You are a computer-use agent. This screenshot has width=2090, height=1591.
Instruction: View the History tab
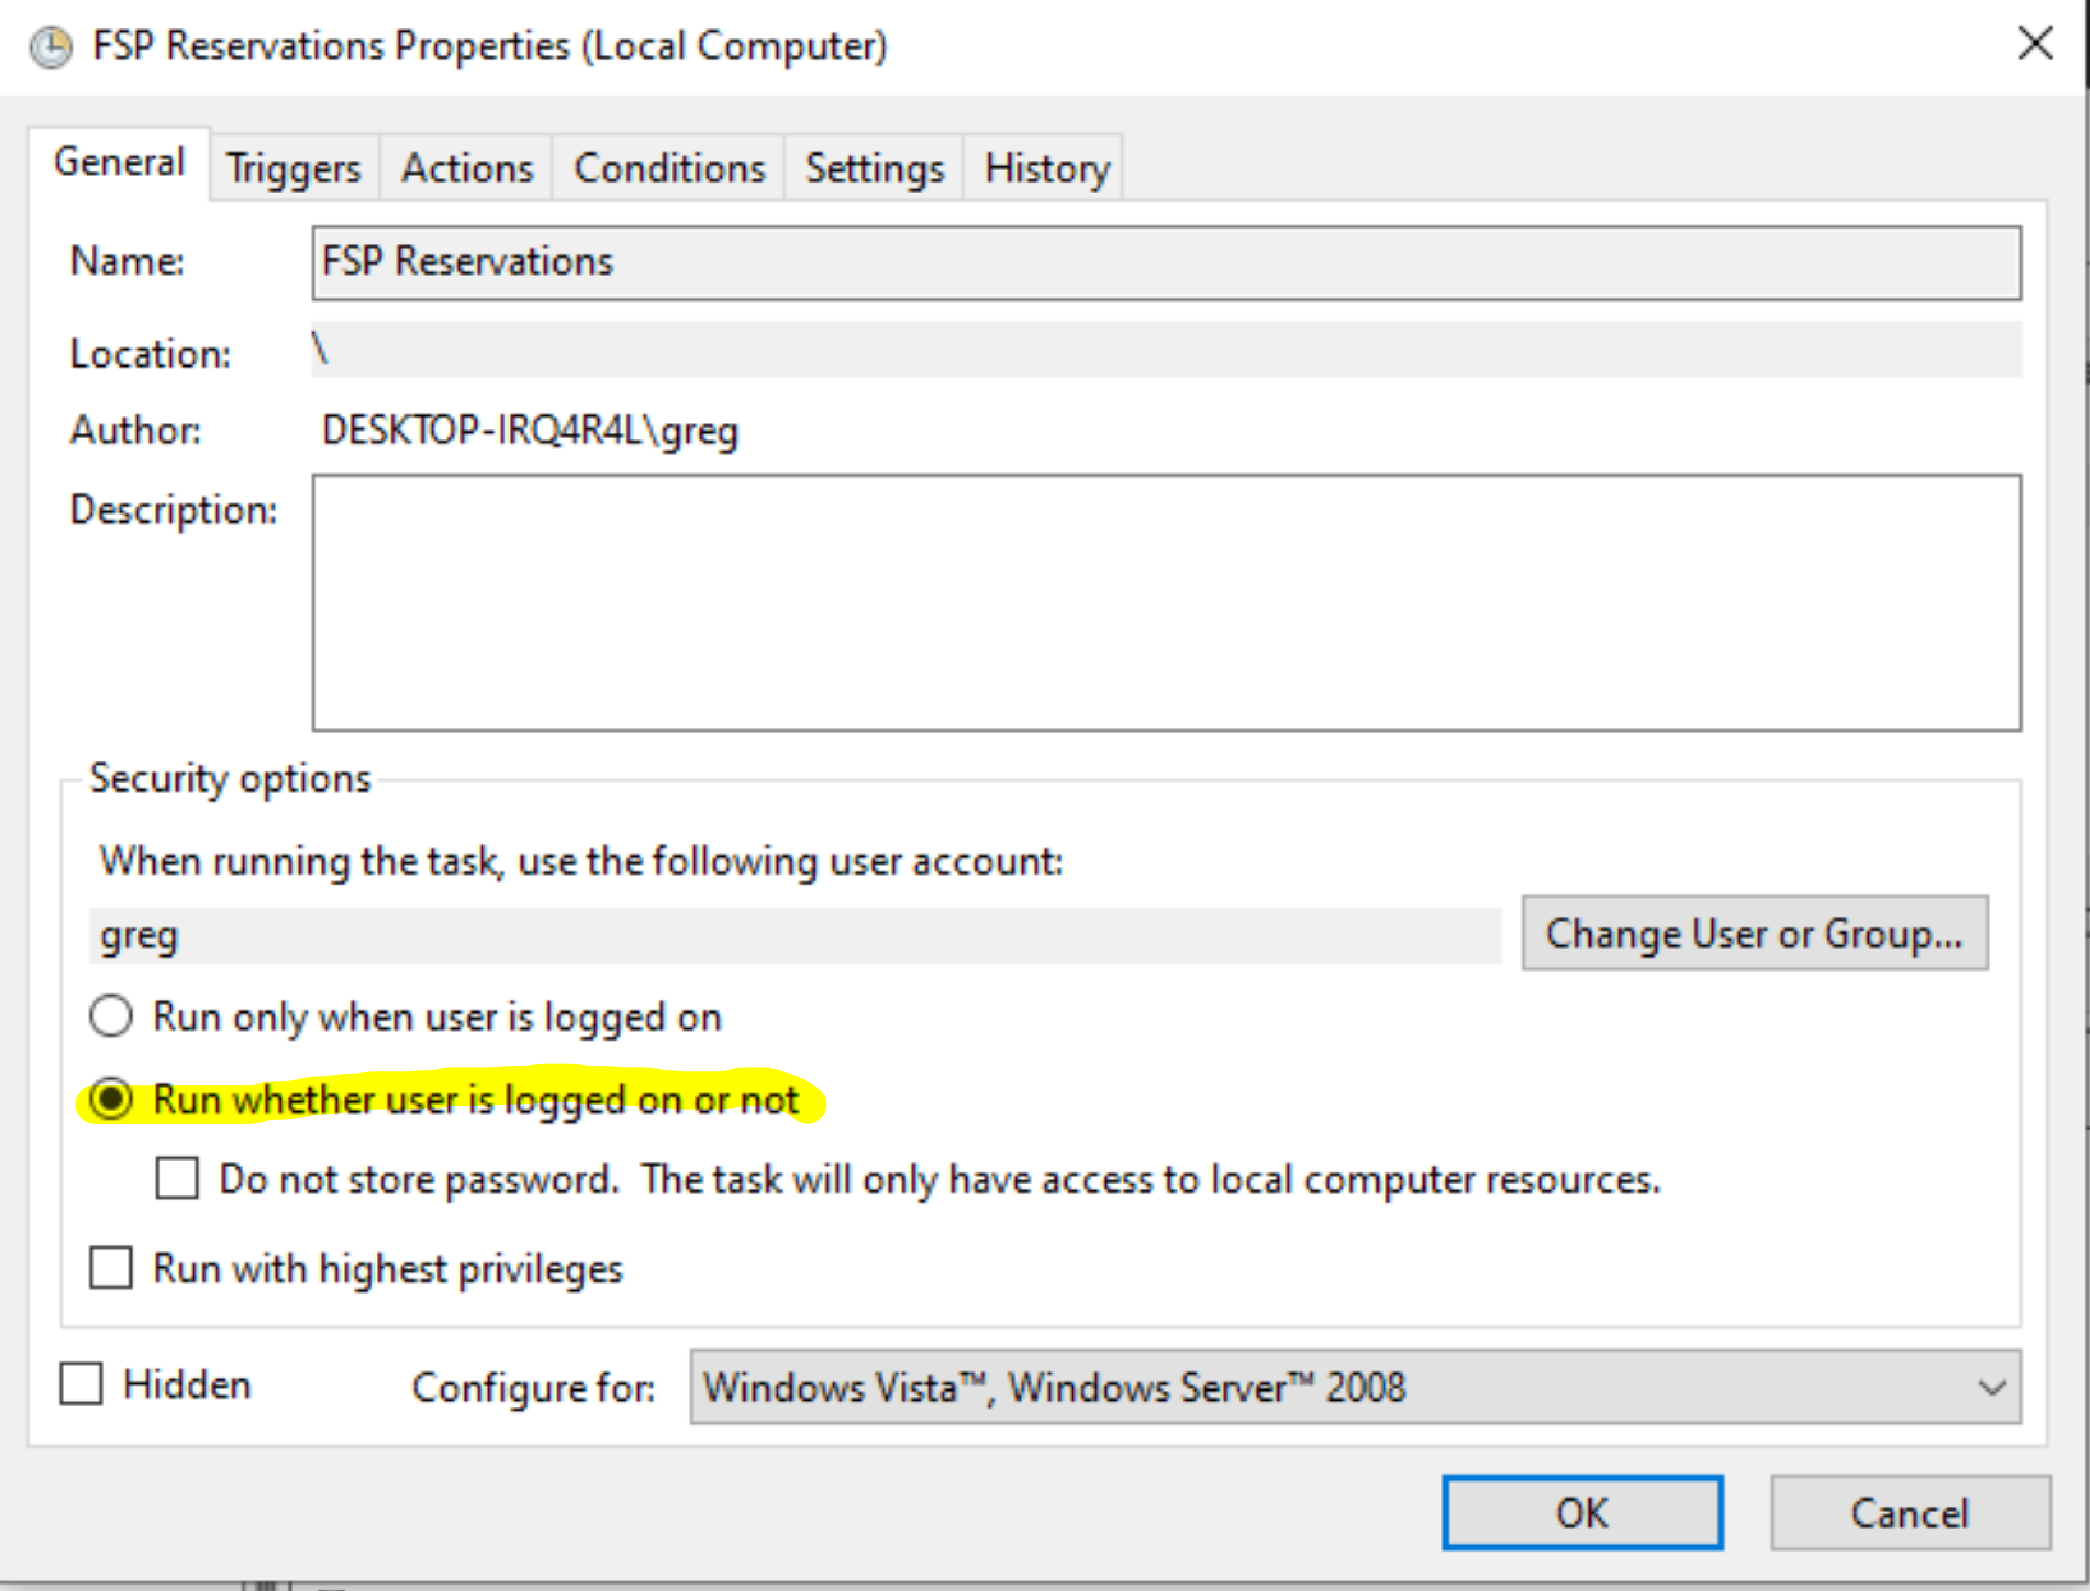tap(1046, 169)
